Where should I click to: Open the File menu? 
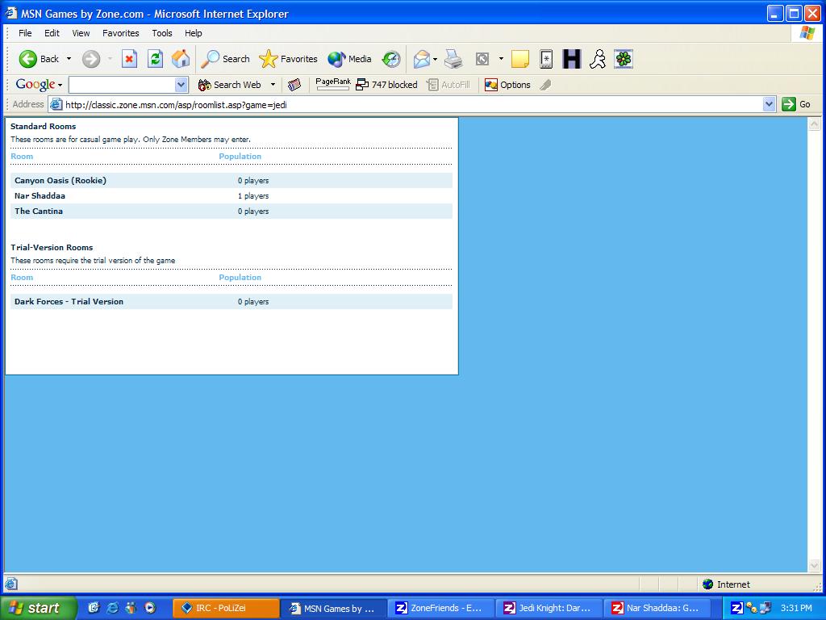pos(25,33)
